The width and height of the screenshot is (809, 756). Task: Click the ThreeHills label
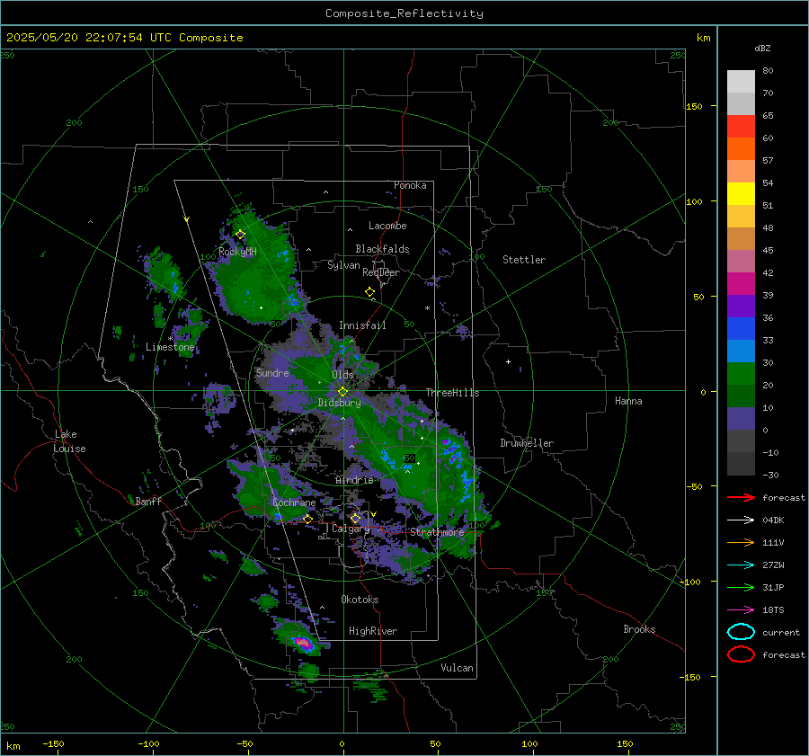coord(452,393)
